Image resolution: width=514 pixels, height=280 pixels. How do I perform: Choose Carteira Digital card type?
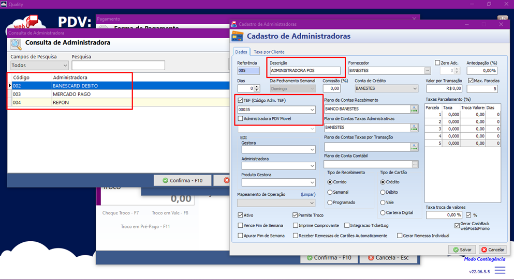pyautogui.click(x=383, y=213)
